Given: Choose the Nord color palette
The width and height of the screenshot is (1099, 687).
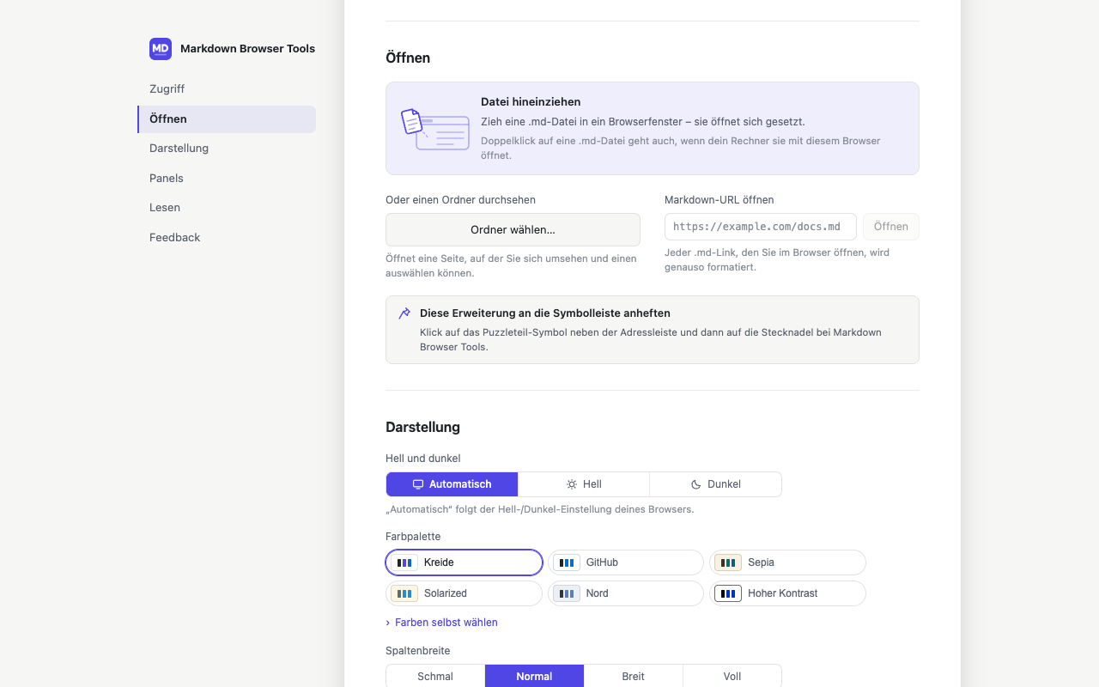Looking at the screenshot, I should [x=626, y=593].
